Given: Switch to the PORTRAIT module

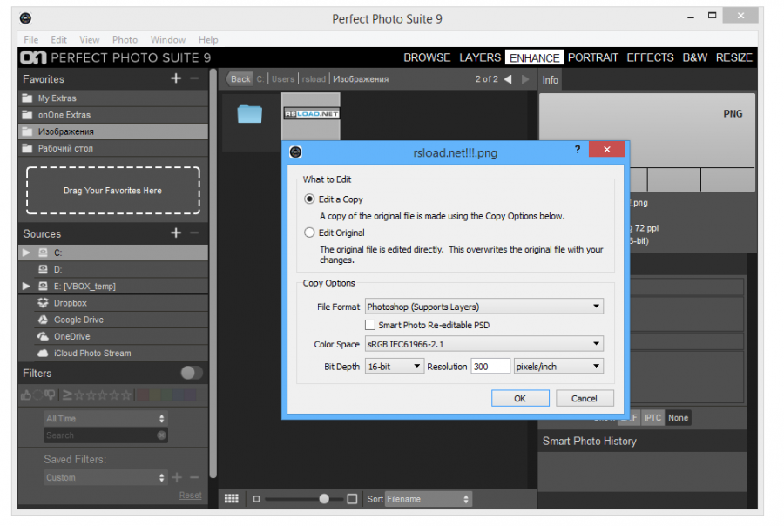Looking at the screenshot, I should pyautogui.click(x=593, y=57).
